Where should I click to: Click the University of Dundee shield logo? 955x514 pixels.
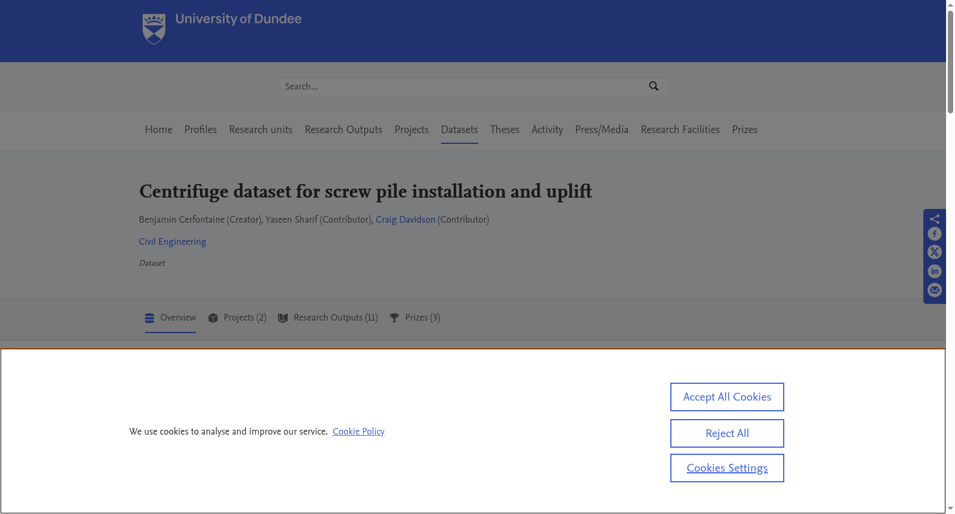[x=154, y=29]
